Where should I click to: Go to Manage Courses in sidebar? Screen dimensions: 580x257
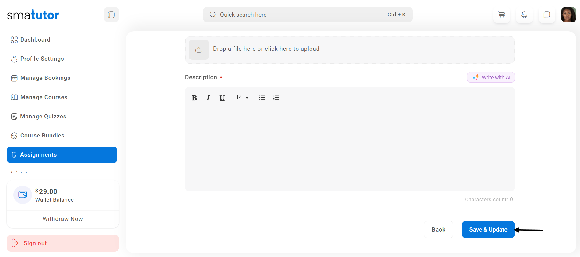(x=44, y=97)
